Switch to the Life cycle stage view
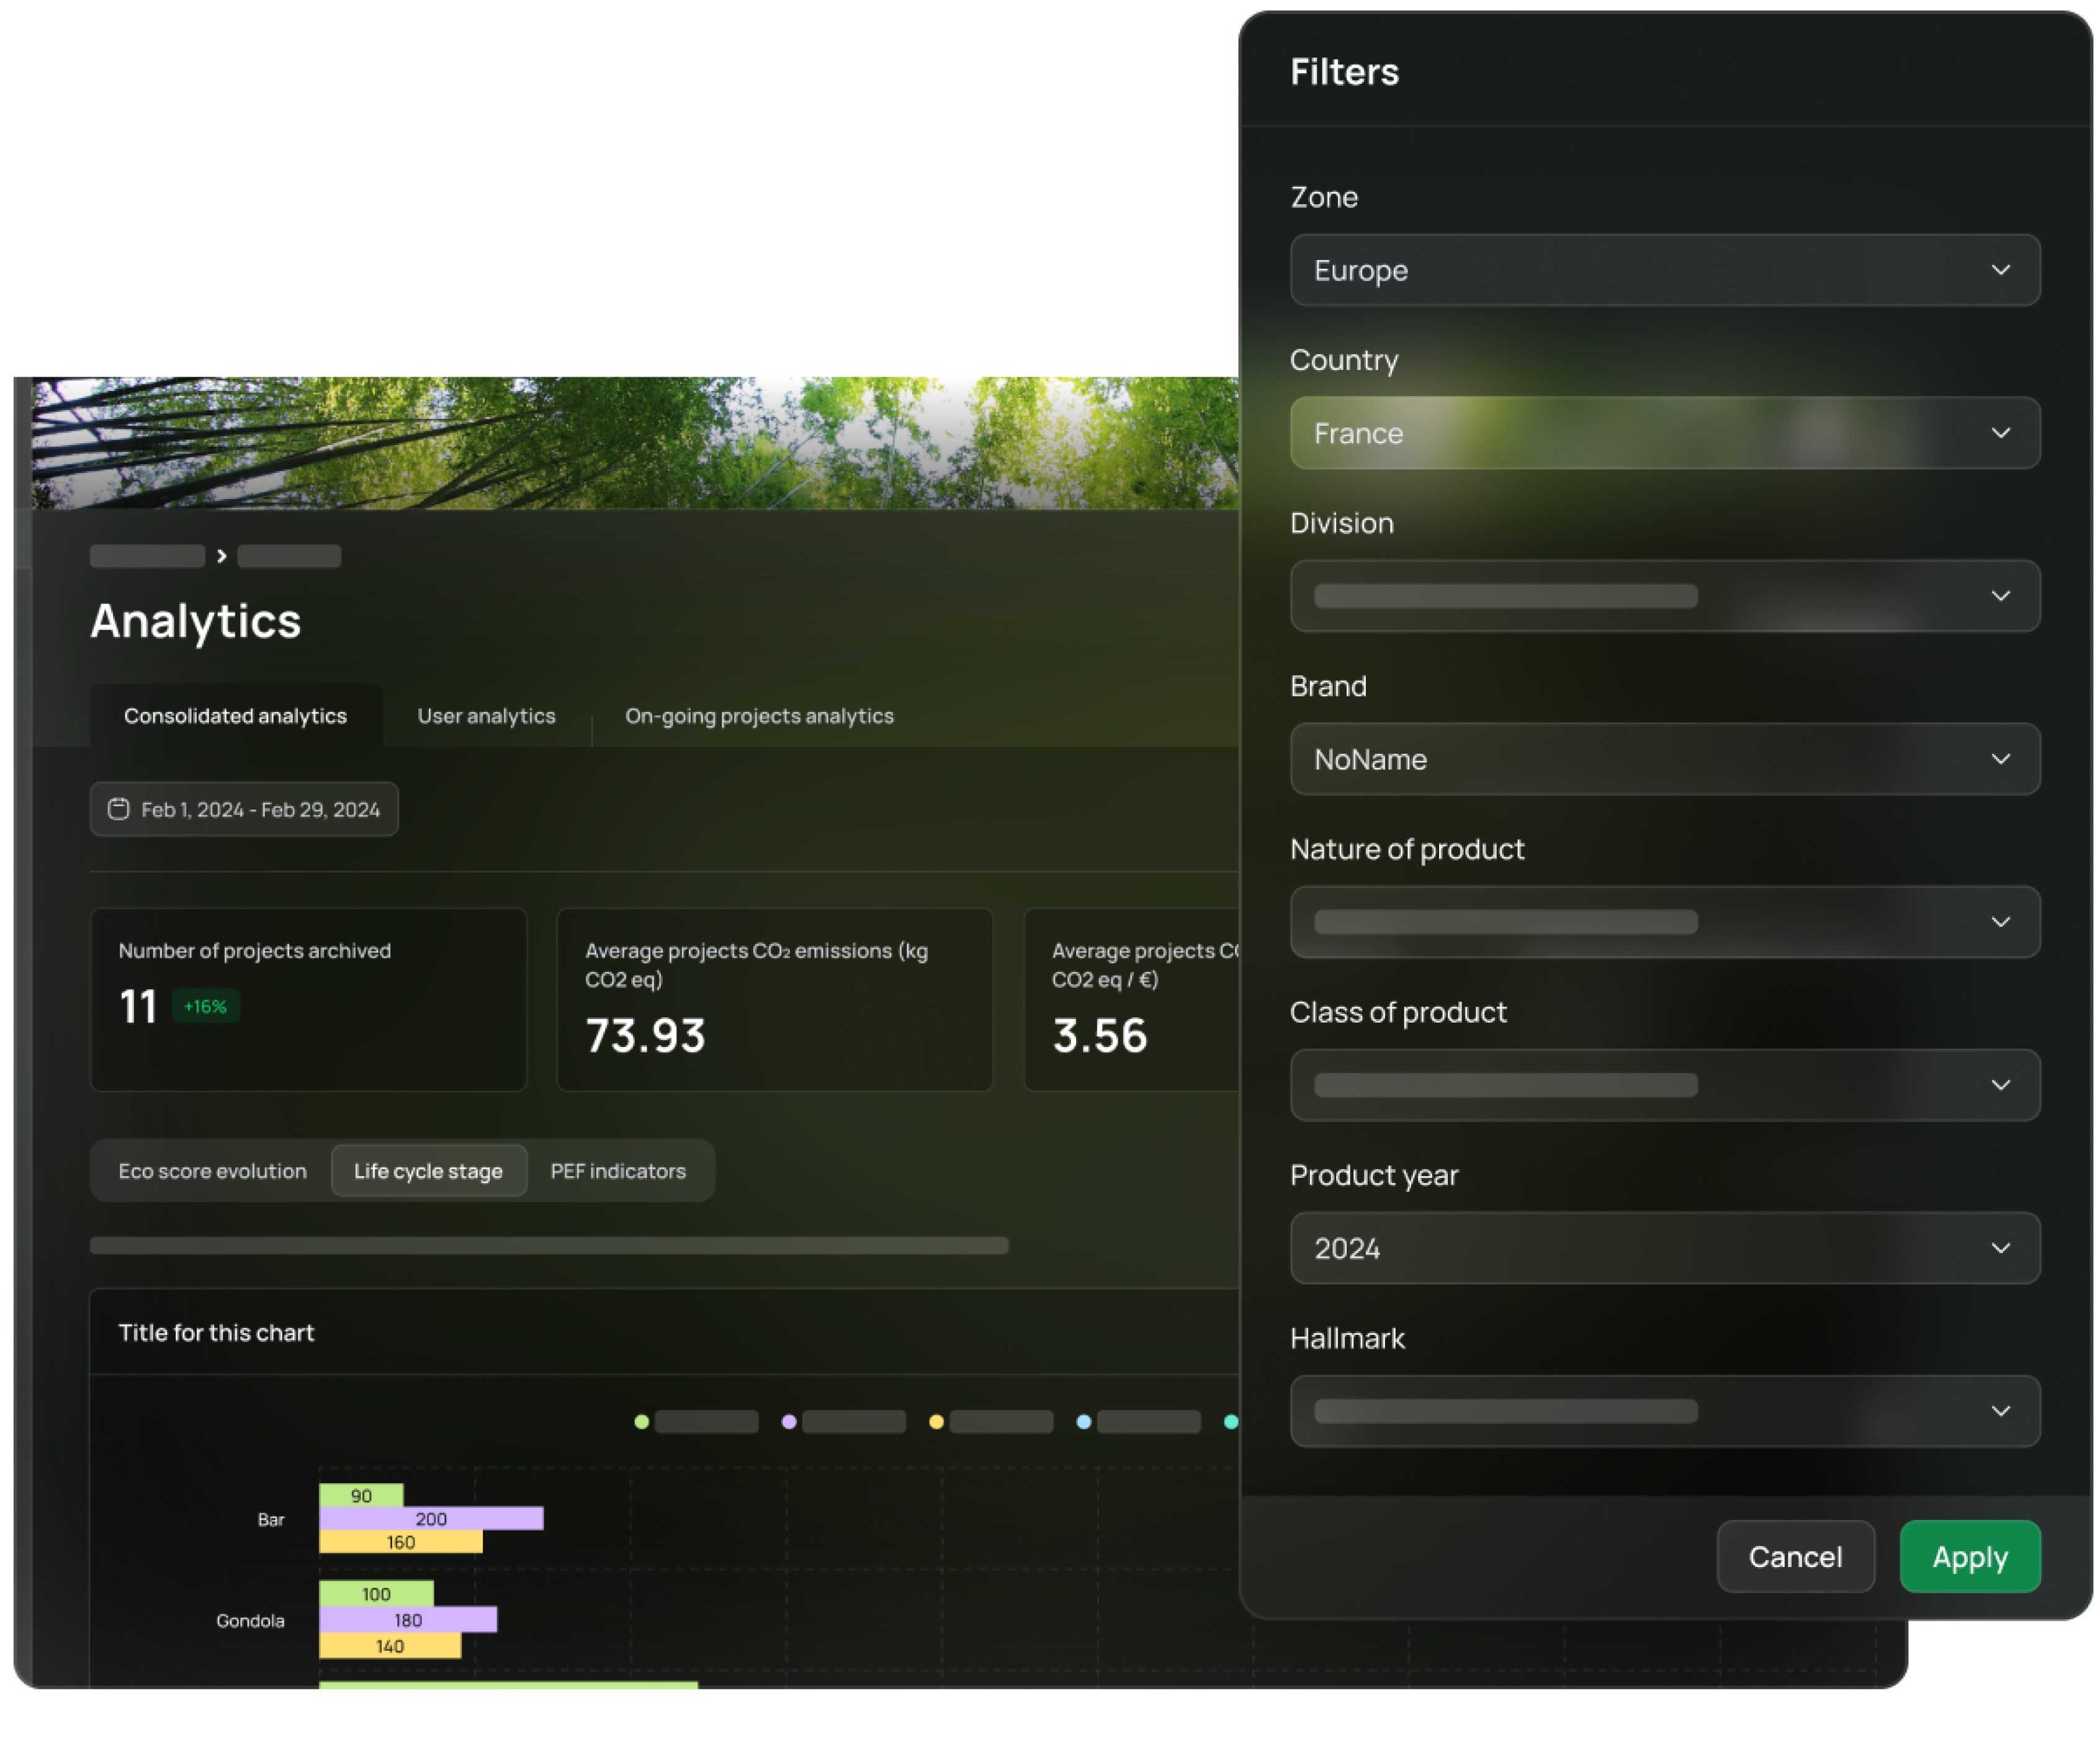This screenshot has width=2100, height=1752. pos(428,1171)
